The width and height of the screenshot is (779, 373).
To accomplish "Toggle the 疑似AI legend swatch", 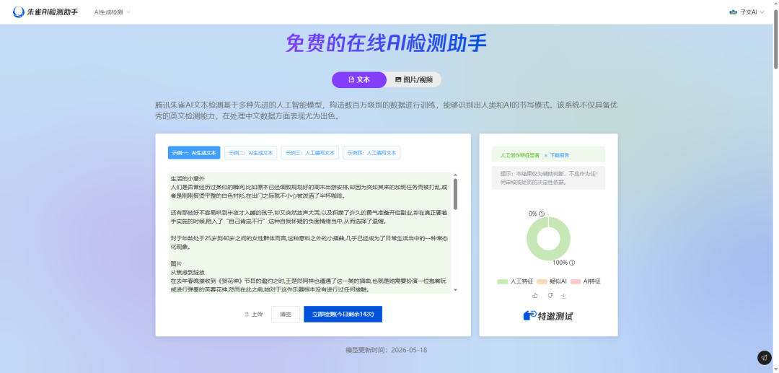I will click(542, 281).
